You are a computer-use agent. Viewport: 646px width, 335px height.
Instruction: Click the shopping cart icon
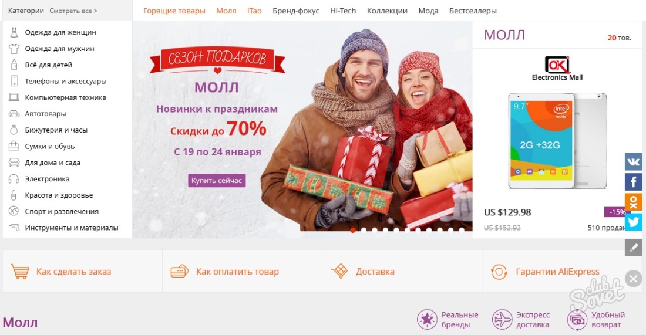point(20,272)
